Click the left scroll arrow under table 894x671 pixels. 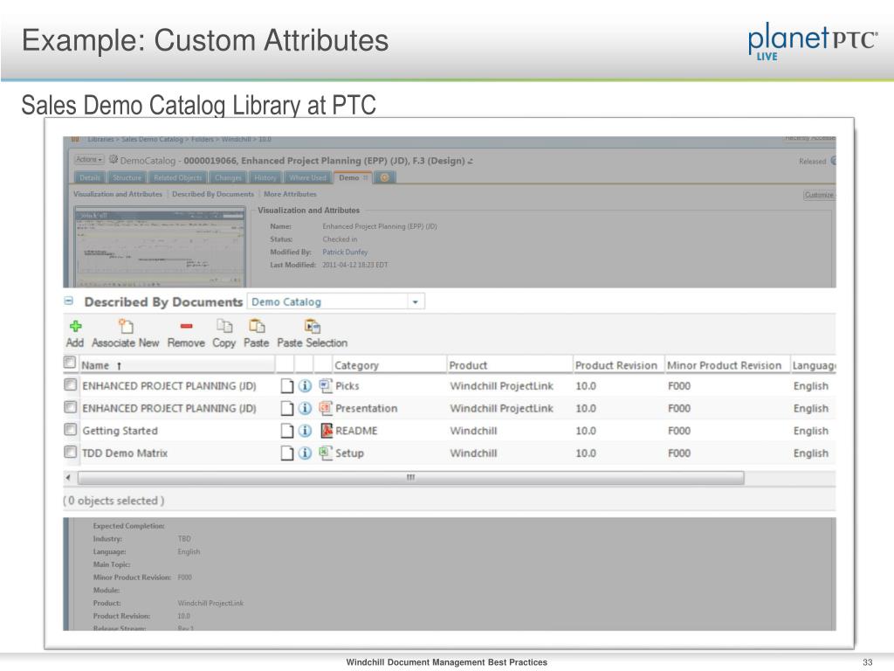(68, 477)
